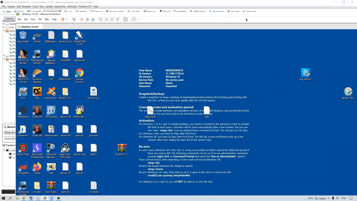Open Signature Explorer shortcut

point(37,76)
